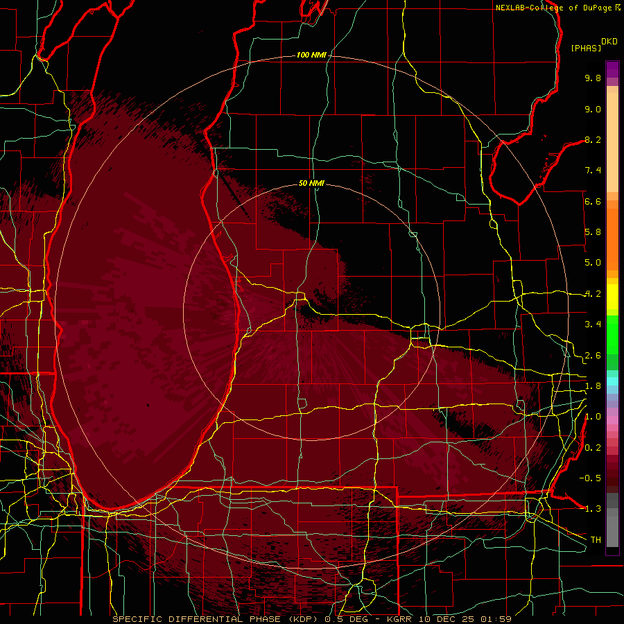624x624 pixels.
Task: Click the -0.5 legend value
Action: click(590, 478)
